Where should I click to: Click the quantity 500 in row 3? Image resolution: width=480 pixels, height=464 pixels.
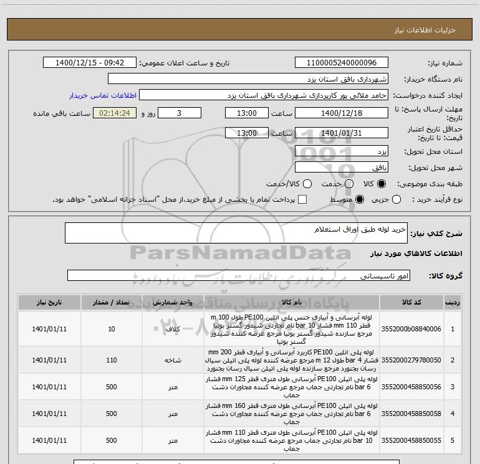[x=112, y=387]
